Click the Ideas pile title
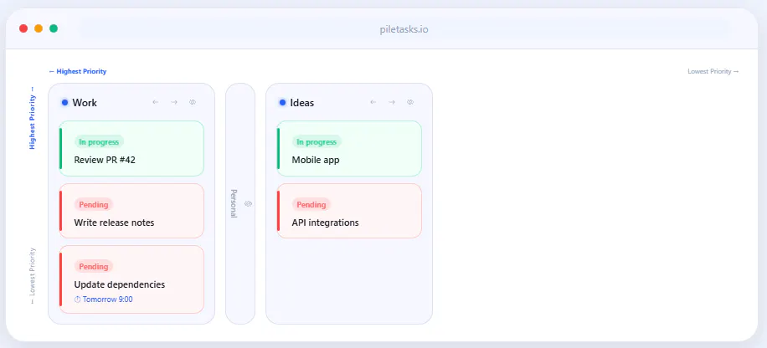Image resolution: width=767 pixels, height=348 pixels. (301, 103)
